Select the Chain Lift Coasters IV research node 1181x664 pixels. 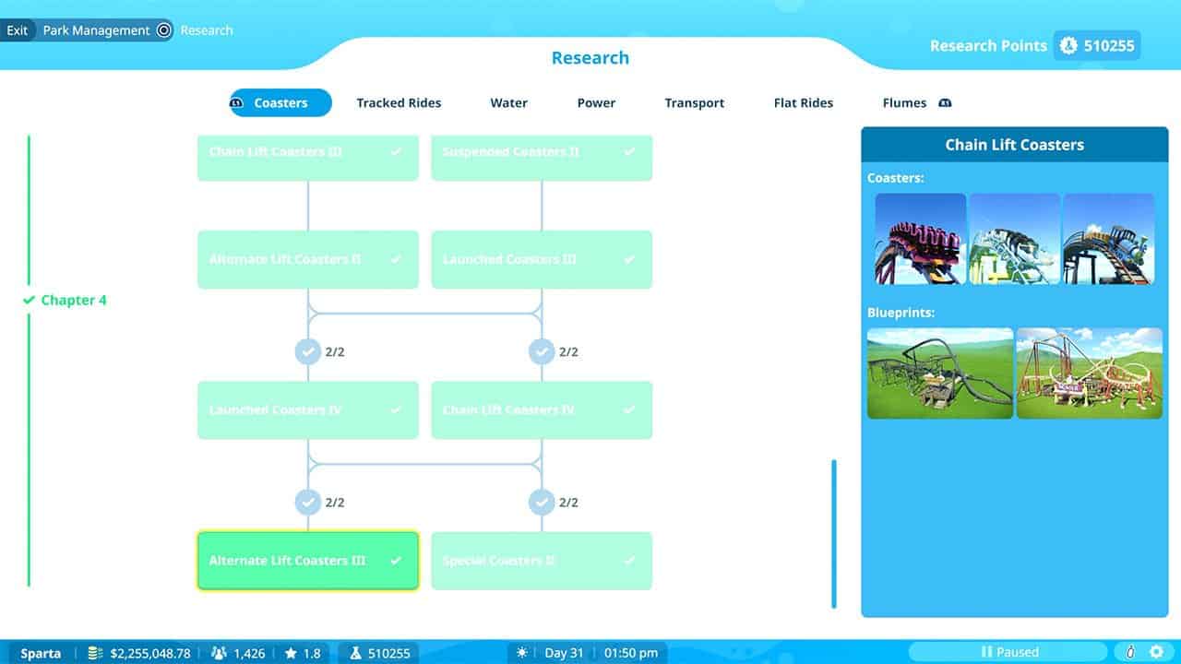point(542,410)
